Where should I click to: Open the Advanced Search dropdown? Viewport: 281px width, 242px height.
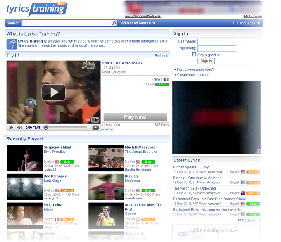(x=138, y=23)
